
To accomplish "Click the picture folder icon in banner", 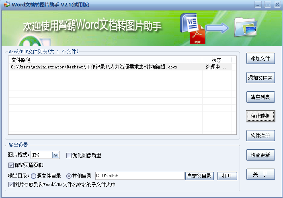I will [x=246, y=27].
